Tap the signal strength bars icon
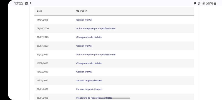The height and width of the screenshot is (100, 222). [x=203, y=3]
